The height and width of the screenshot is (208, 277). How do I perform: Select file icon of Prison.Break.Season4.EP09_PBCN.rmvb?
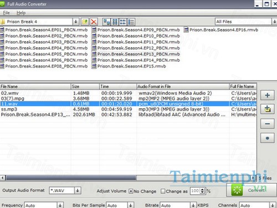click(94, 30)
